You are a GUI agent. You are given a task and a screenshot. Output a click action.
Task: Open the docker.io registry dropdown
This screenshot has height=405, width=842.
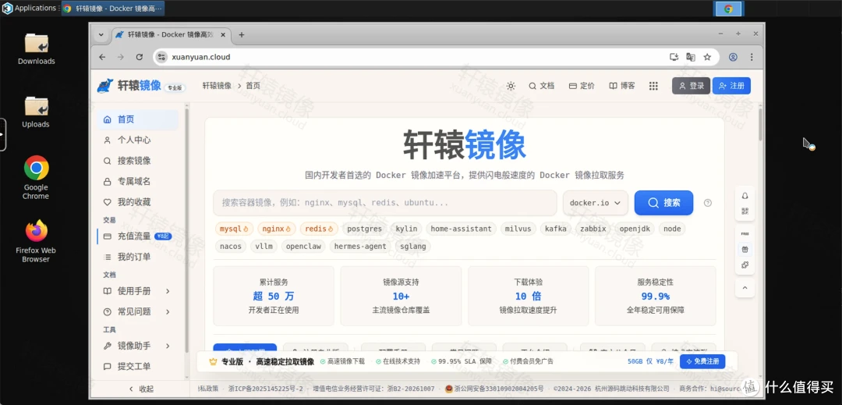[x=596, y=203]
